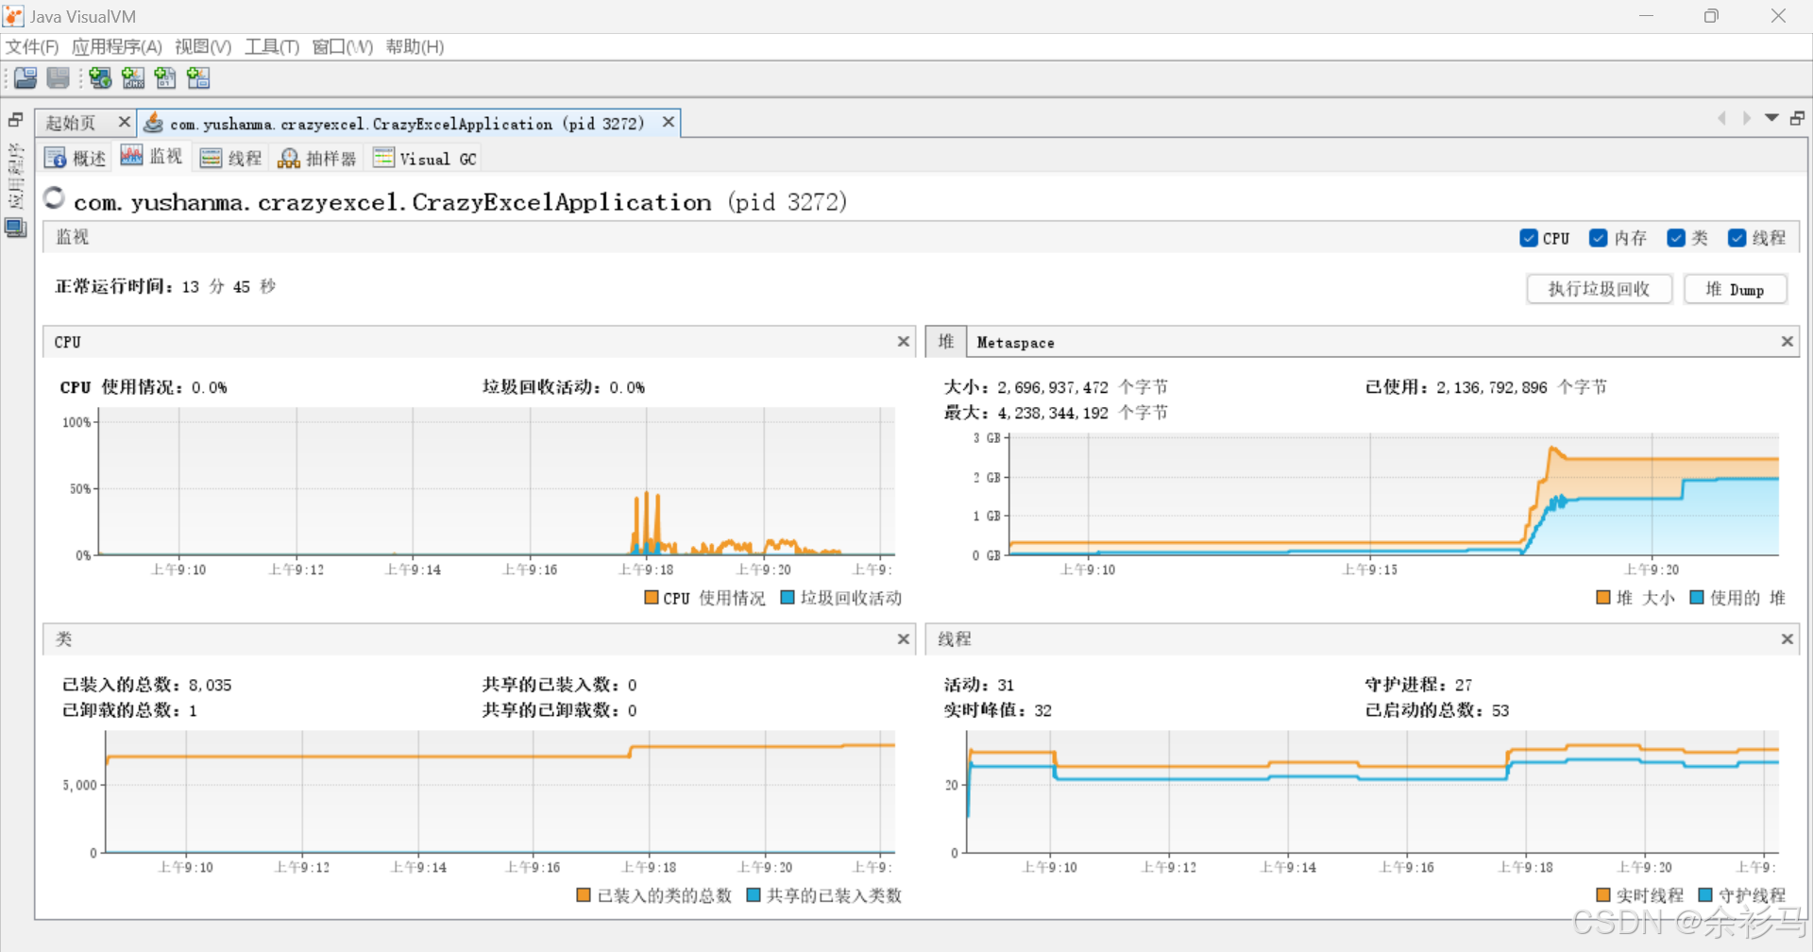The height and width of the screenshot is (952, 1813).
Task: Maximize the document window group icon
Action: [x=1798, y=118]
